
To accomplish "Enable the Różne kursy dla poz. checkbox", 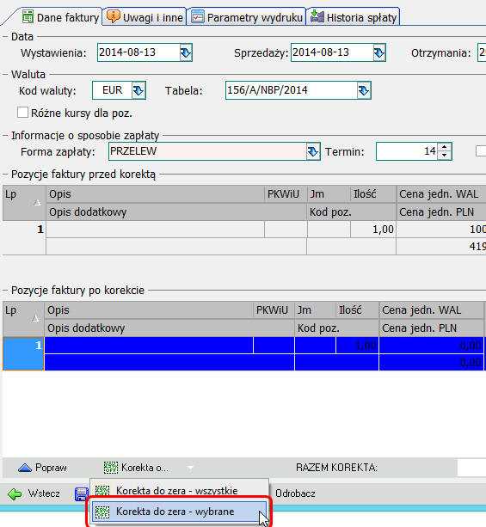I will [22, 113].
